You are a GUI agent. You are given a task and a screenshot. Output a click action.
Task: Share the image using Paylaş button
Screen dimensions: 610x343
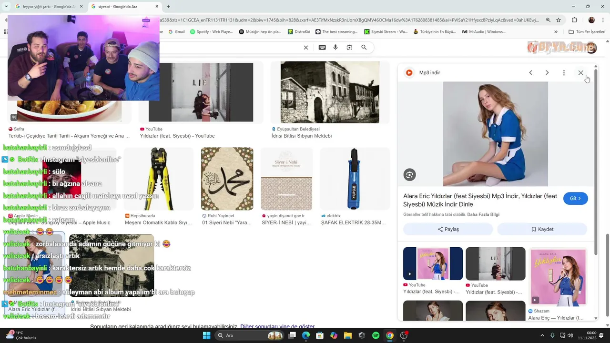pos(448,229)
